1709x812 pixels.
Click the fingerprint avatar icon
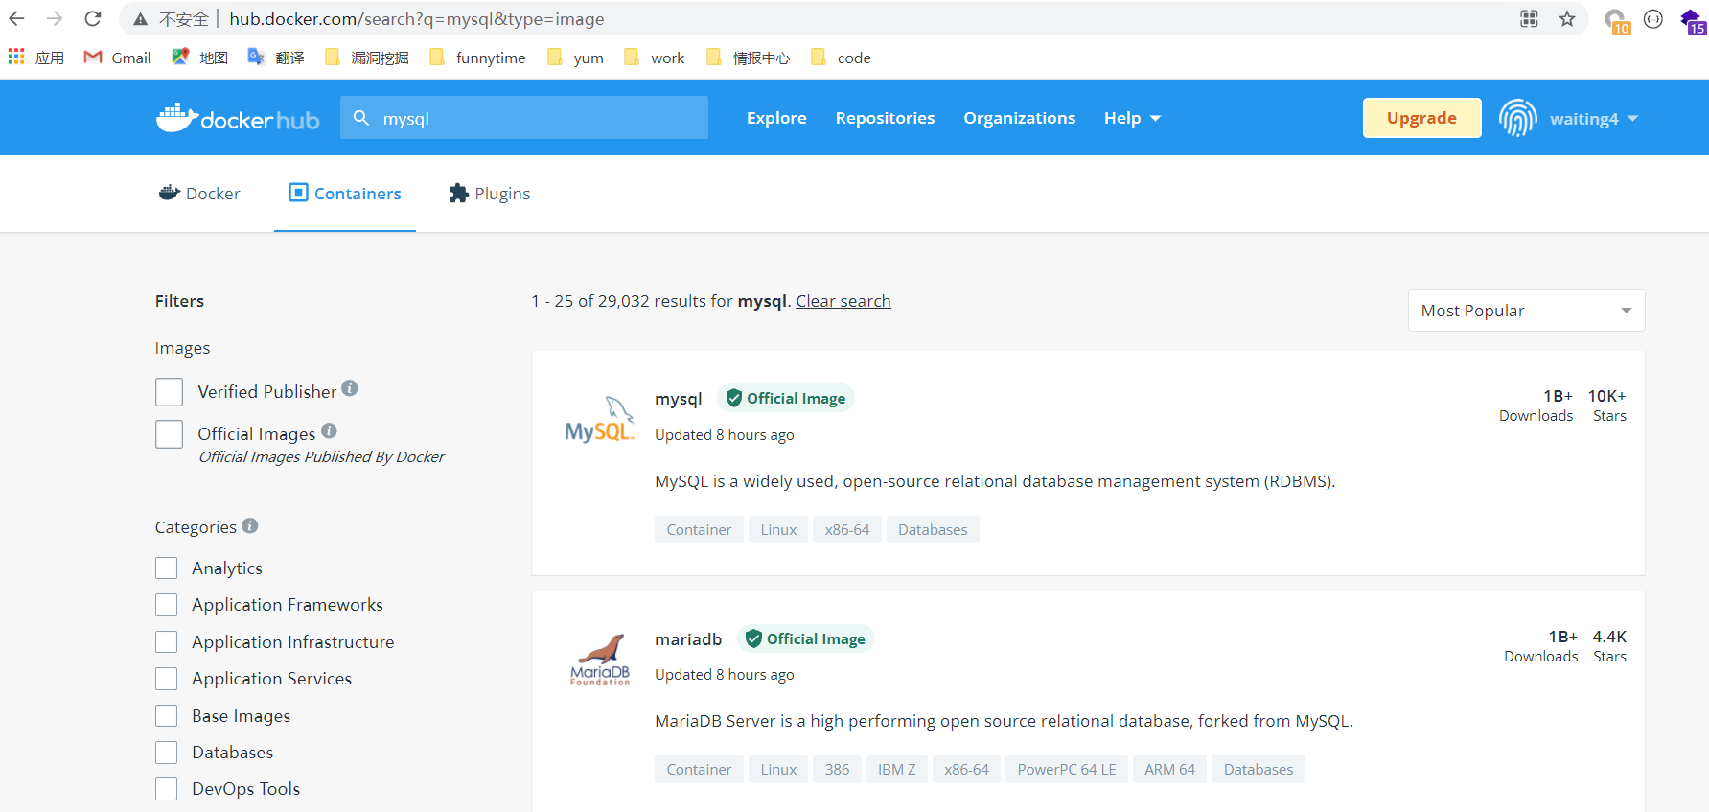point(1517,118)
